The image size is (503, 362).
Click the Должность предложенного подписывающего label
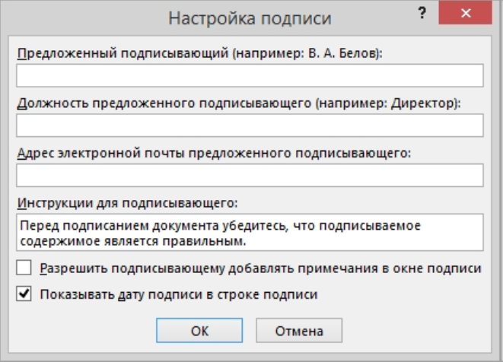(239, 103)
